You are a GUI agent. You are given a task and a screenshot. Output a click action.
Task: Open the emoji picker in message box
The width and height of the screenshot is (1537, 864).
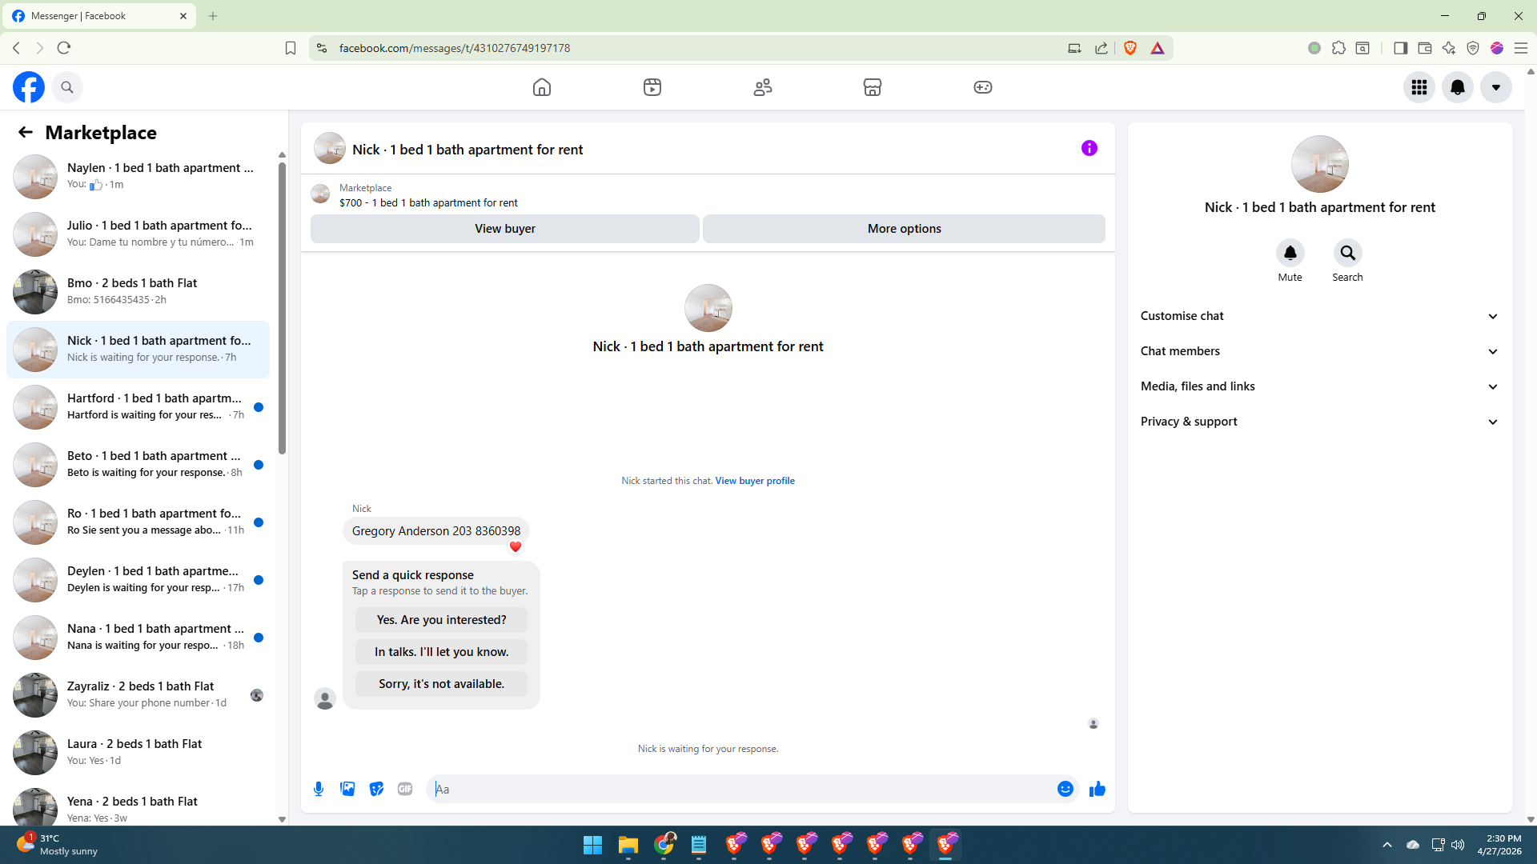click(1065, 789)
